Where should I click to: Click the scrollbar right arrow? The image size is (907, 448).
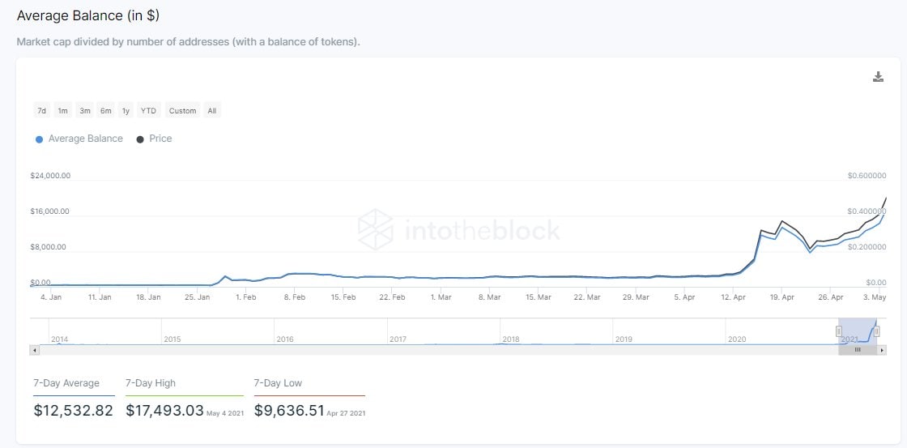[x=883, y=350]
